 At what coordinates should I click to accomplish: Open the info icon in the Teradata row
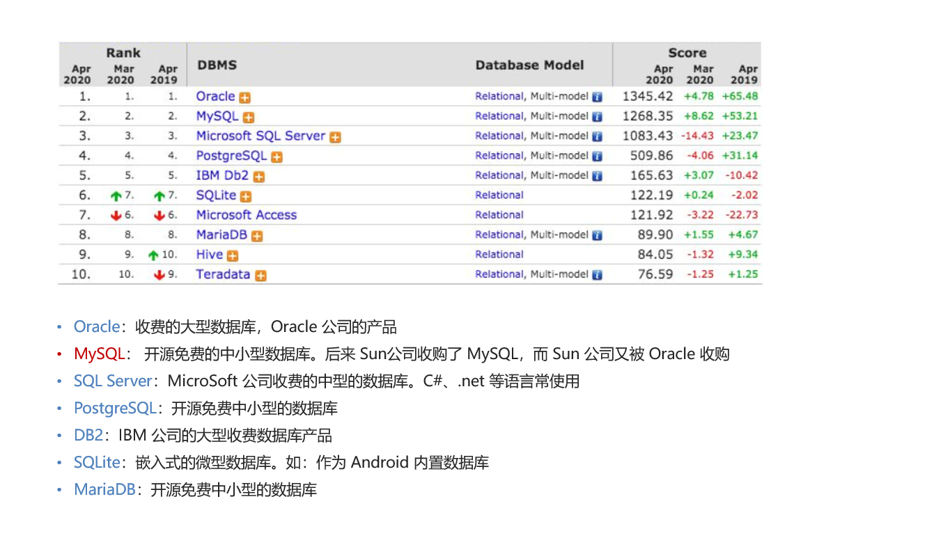pos(597,276)
